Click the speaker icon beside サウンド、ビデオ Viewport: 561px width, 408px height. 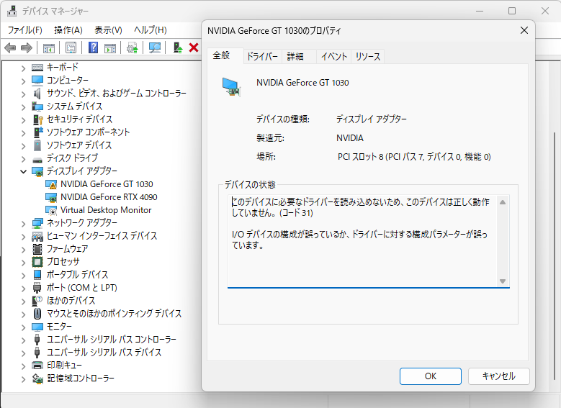37,94
